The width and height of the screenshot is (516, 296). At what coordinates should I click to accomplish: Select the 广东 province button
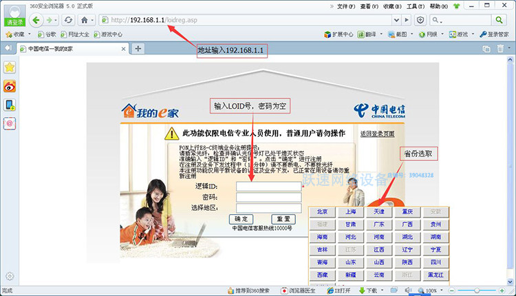point(379,224)
